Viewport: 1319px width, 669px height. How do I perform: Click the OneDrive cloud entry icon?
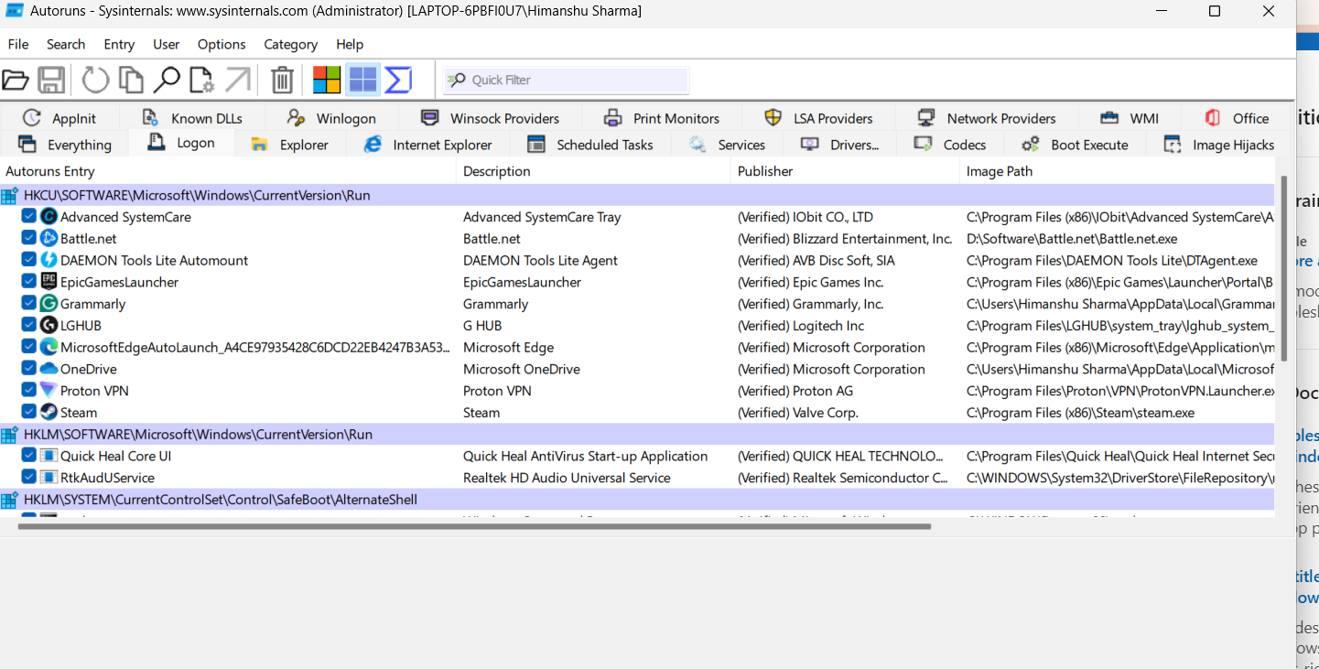coord(49,369)
